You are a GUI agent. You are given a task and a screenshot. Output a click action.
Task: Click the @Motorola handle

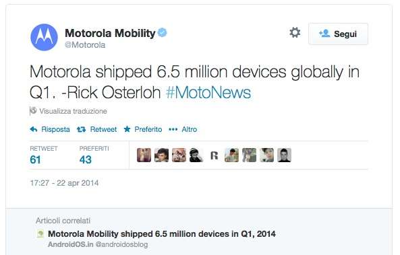pos(85,45)
